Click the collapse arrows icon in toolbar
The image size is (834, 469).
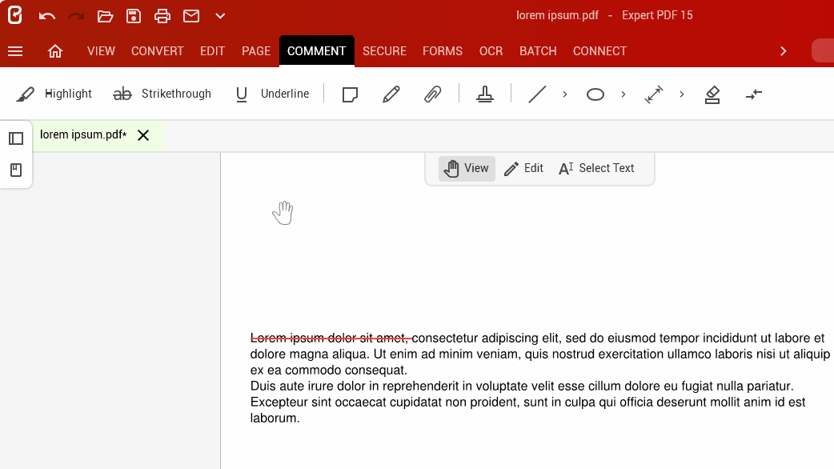point(754,94)
